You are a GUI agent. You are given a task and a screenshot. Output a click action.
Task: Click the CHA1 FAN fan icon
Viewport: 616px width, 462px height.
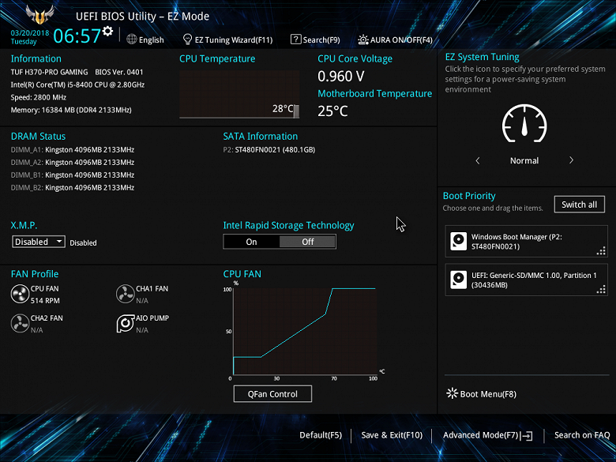126,295
